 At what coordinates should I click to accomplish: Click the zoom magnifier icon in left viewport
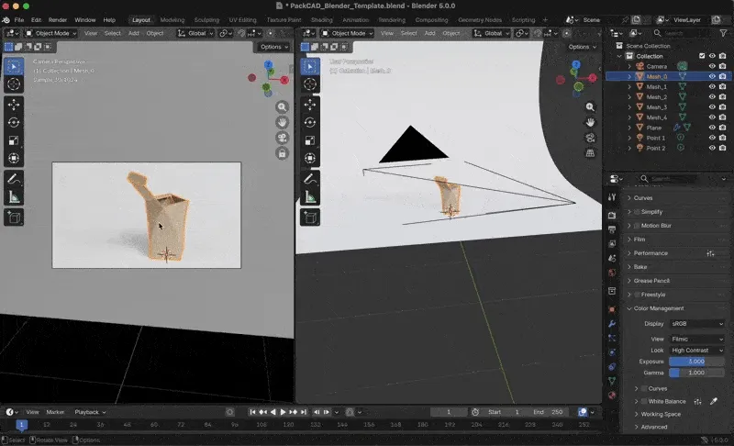point(284,106)
